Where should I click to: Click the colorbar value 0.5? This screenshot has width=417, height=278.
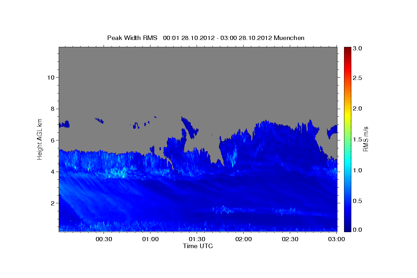coord(357,201)
